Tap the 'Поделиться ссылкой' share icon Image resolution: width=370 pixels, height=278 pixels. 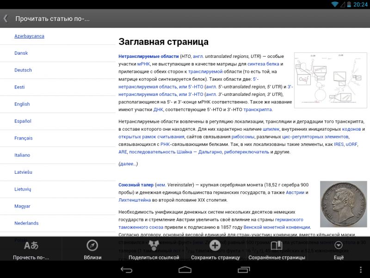coord(154,246)
